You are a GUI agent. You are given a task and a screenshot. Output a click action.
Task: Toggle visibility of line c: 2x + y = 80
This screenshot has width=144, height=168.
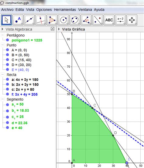tap(8, 89)
